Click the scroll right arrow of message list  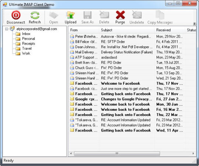(193, 153)
